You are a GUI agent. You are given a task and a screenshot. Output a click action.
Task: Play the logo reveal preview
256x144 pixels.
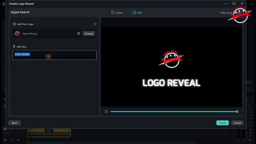[x=106, y=112]
